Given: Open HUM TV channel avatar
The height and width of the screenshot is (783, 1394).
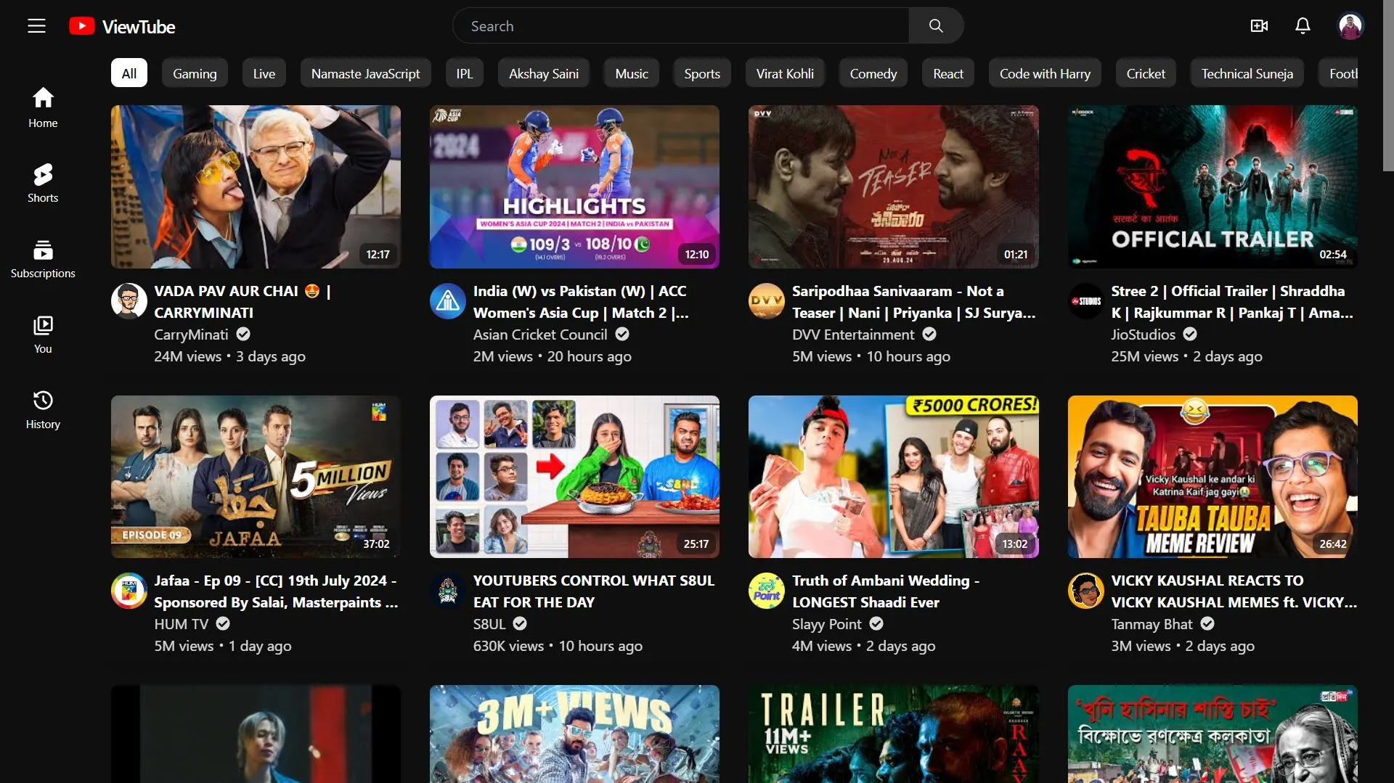Looking at the screenshot, I should [x=129, y=591].
